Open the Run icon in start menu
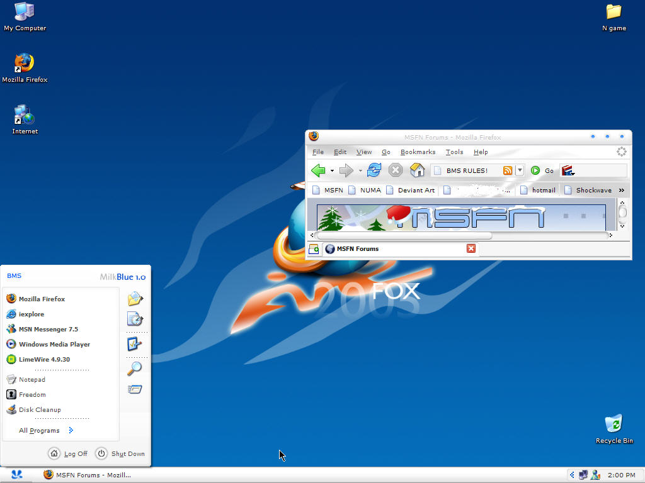The image size is (645, 483). (x=135, y=389)
